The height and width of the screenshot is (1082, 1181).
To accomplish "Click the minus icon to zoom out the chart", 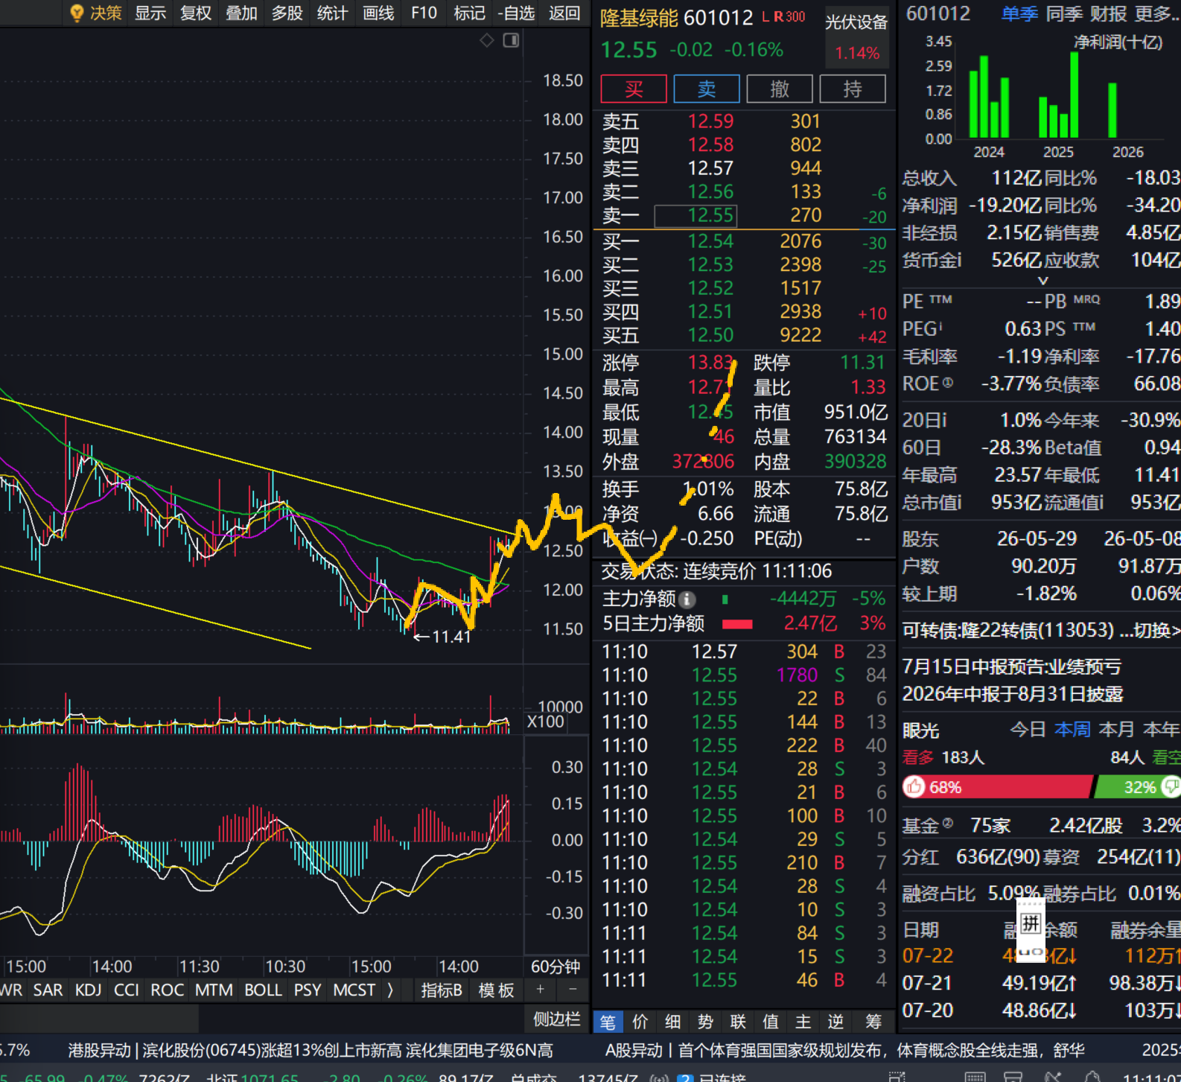I will pyautogui.click(x=573, y=989).
